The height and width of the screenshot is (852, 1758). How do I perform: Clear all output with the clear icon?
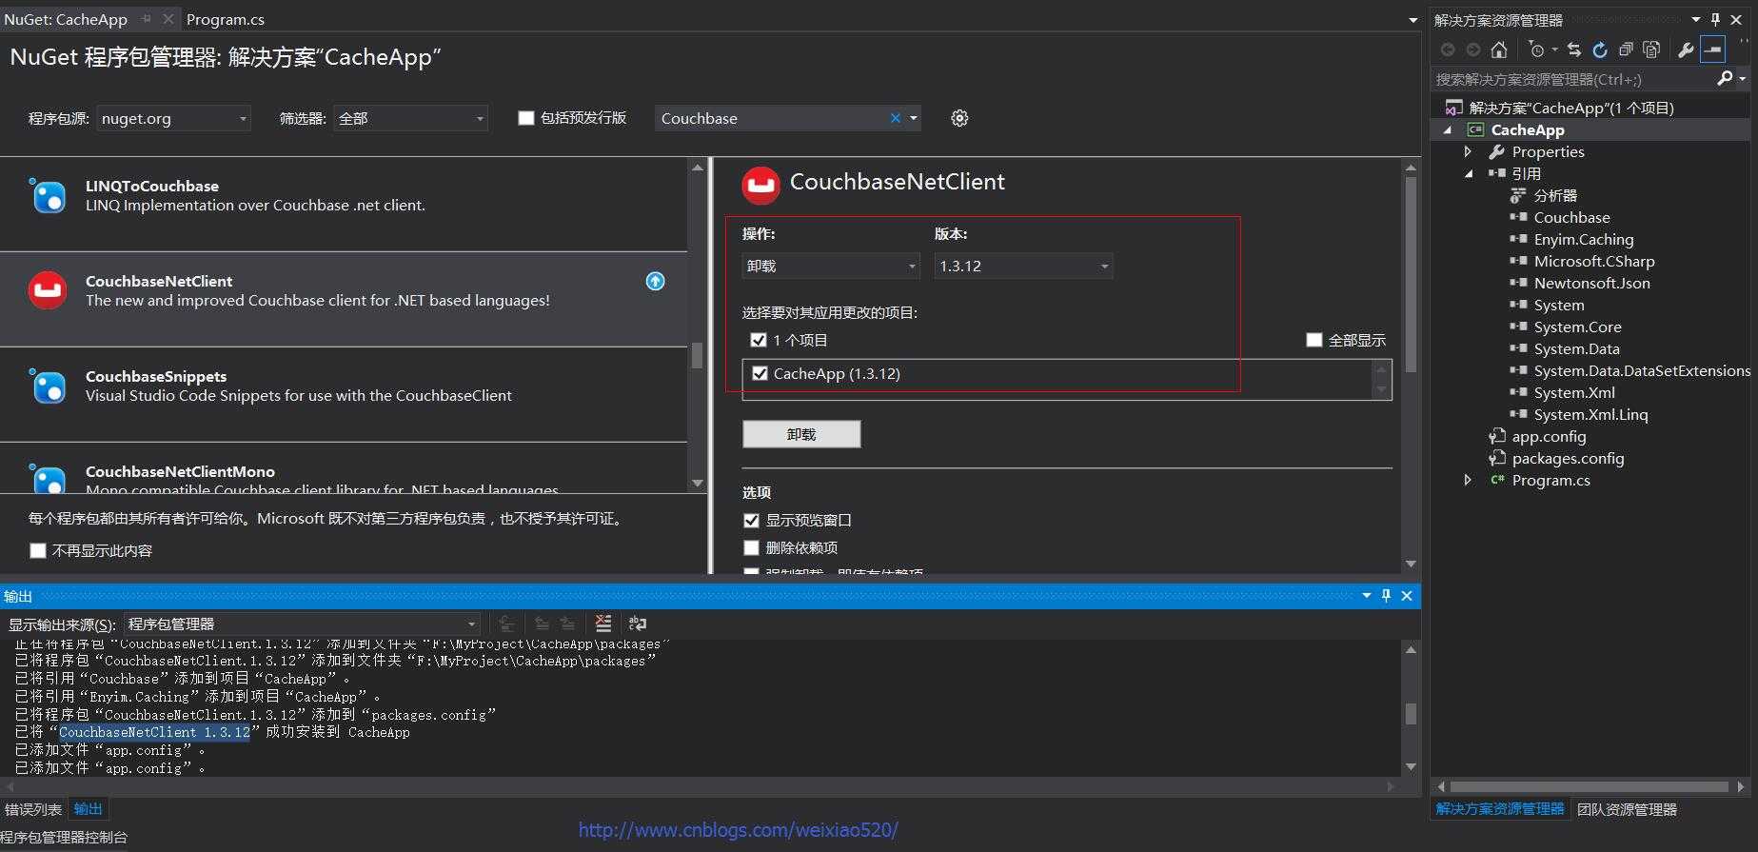tap(603, 624)
